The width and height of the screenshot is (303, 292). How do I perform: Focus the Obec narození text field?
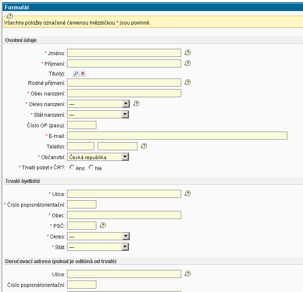coord(124,93)
